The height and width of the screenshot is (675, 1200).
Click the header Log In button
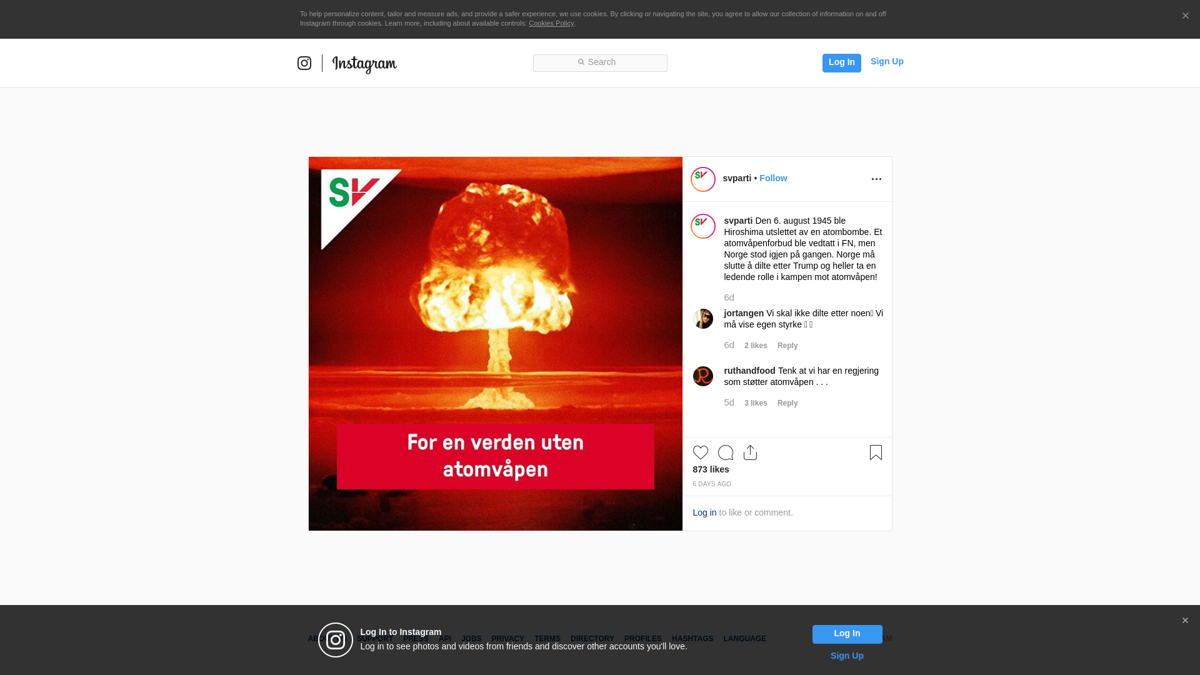(x=842, y=62)
